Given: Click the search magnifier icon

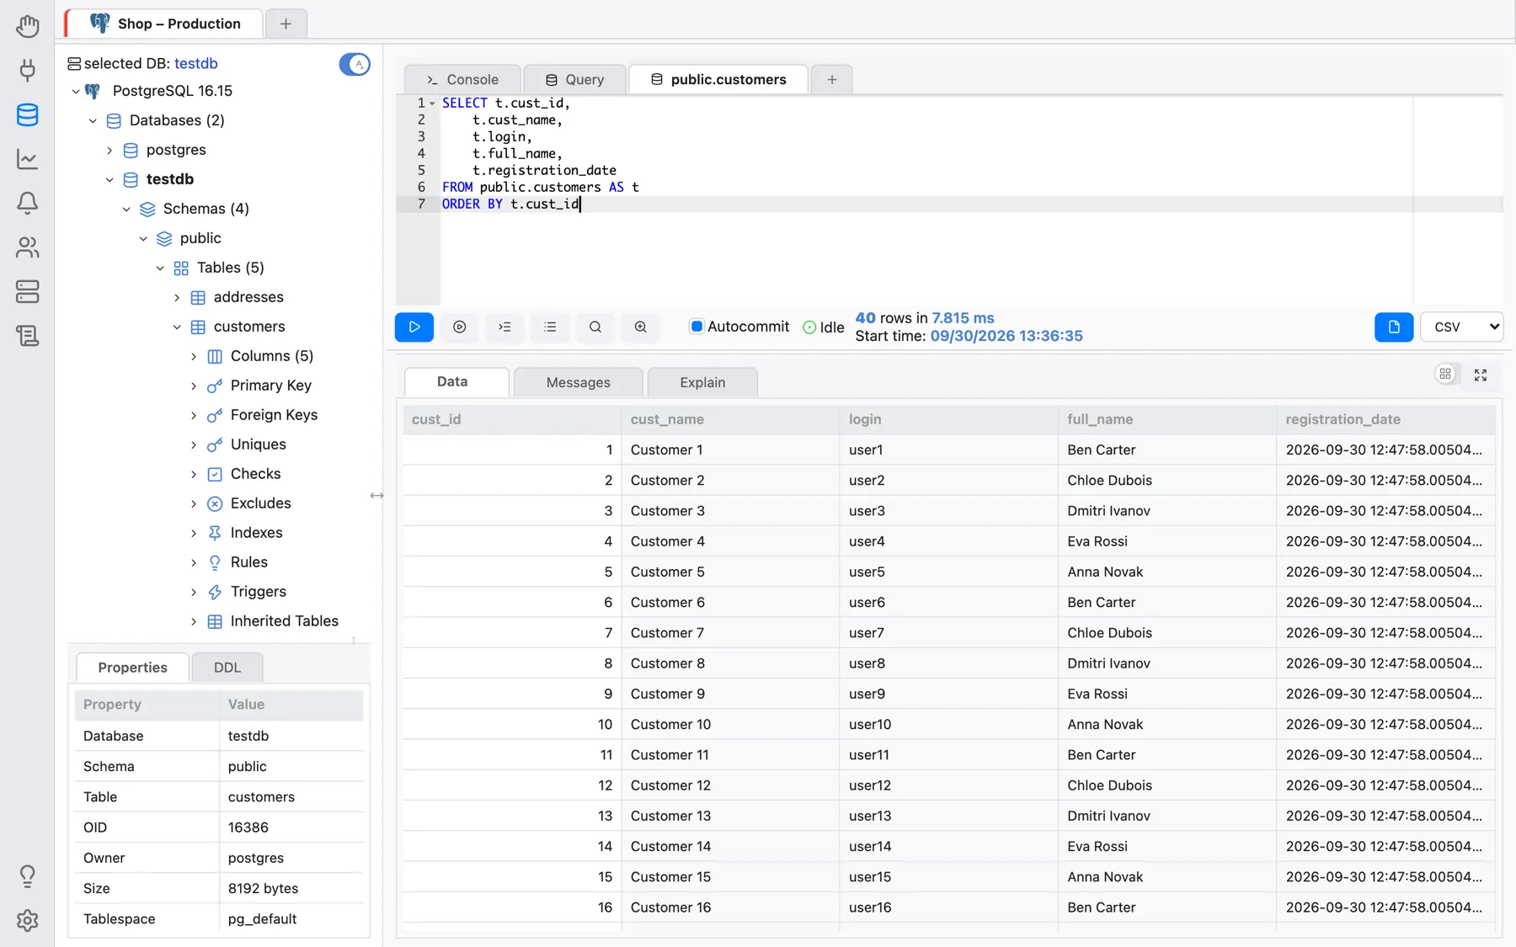Looking at the screenshot, I should click(x=595, y=327).
